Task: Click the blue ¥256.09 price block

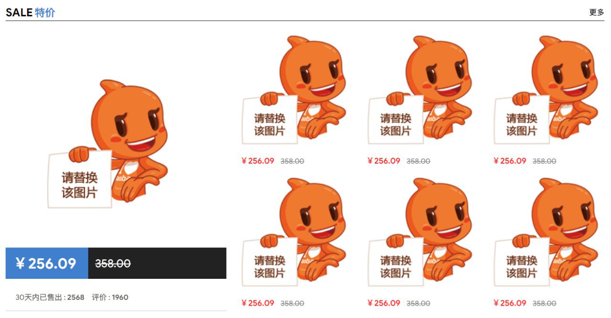Action: point(47,263)
